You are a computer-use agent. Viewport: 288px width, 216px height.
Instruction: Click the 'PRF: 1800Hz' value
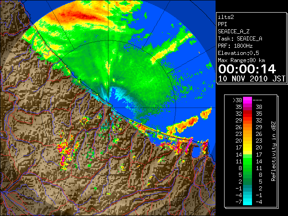coord(235,46)
